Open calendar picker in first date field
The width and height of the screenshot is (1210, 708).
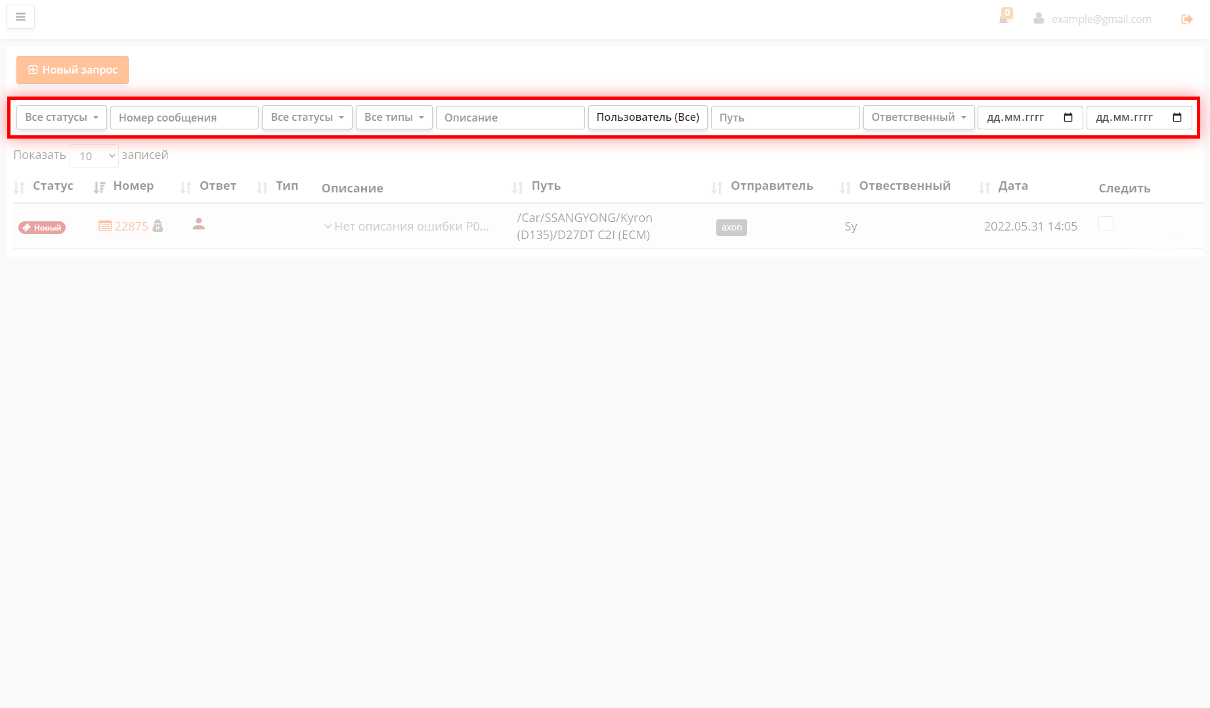point(1068,118)
